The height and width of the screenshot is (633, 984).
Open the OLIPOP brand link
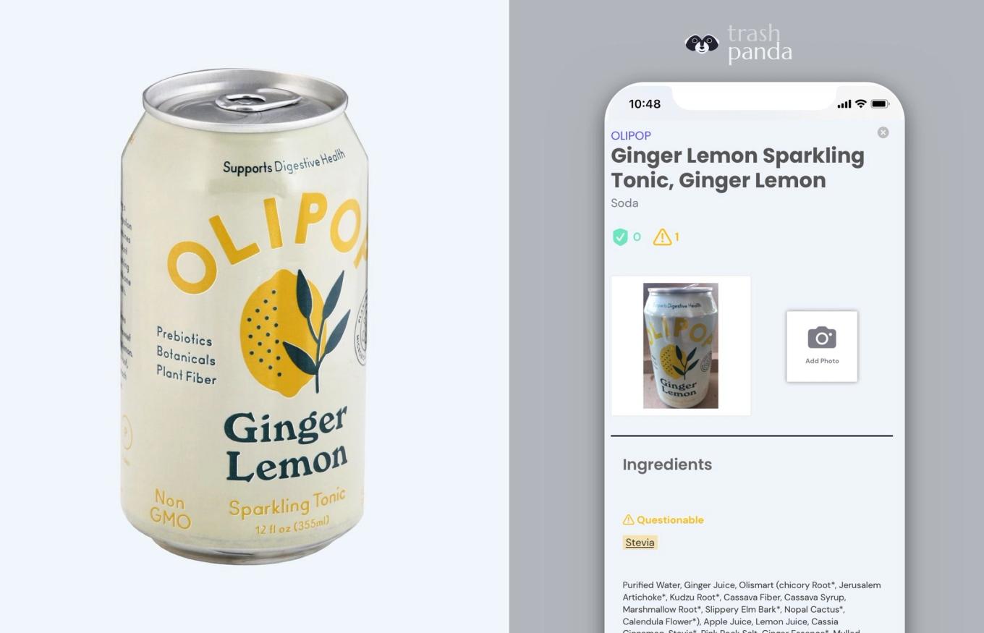pyautogui.click(x=631, y=135)
